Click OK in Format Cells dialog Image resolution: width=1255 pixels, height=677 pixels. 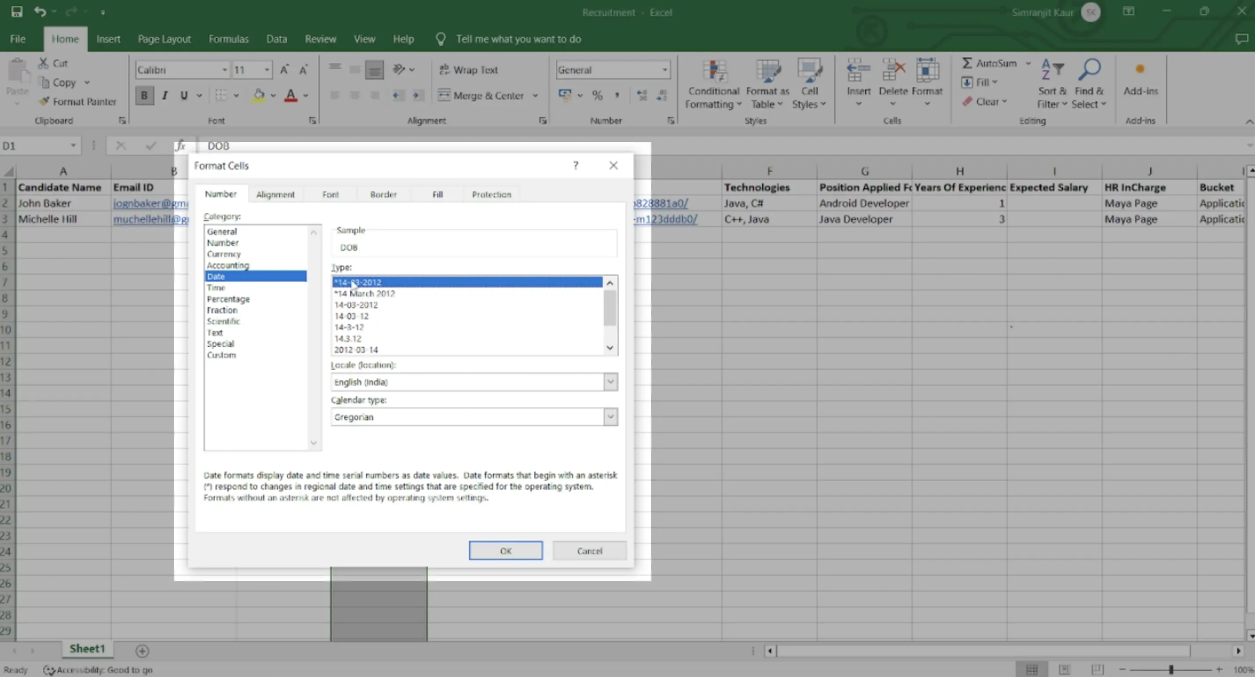pyautogui.click(x=506, y=551)
